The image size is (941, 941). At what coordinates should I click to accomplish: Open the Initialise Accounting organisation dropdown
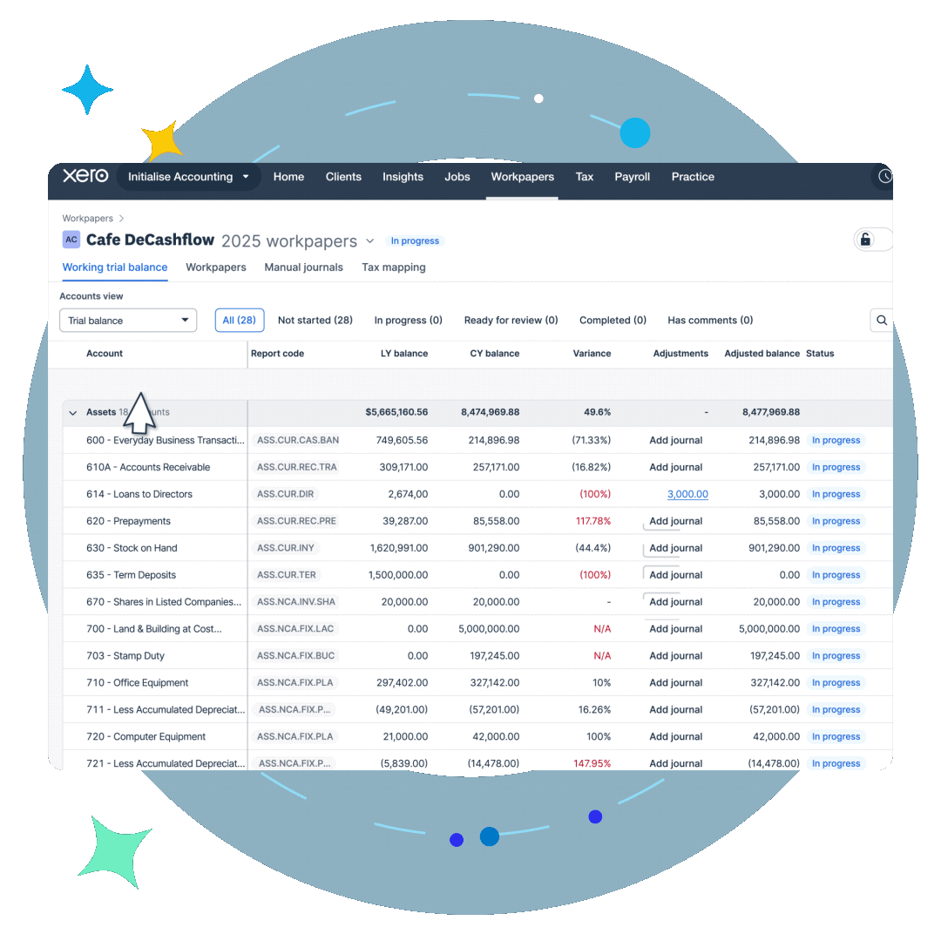pos(188,177)
